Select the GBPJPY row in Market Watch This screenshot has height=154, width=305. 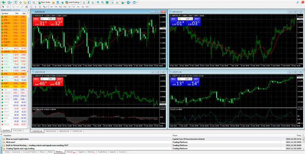tap(13, 52)
